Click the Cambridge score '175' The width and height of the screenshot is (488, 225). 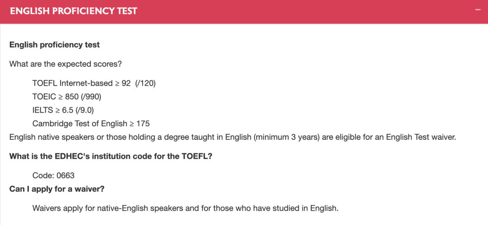[x=143, y=124]
